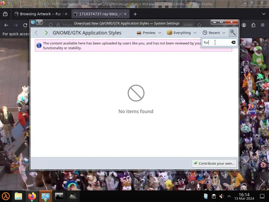Toggle the Firefox window's pin button
Viewport: 269px width, 202px height.
tap(9, 3)
